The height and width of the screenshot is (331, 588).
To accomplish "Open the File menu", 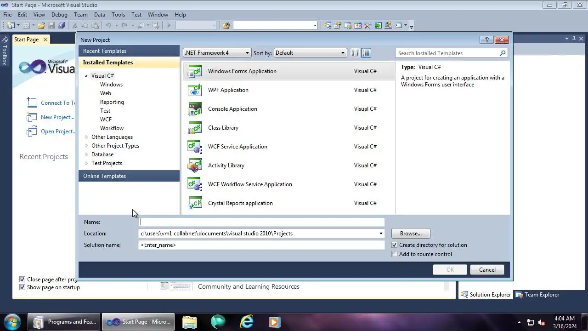I will 7,15.
